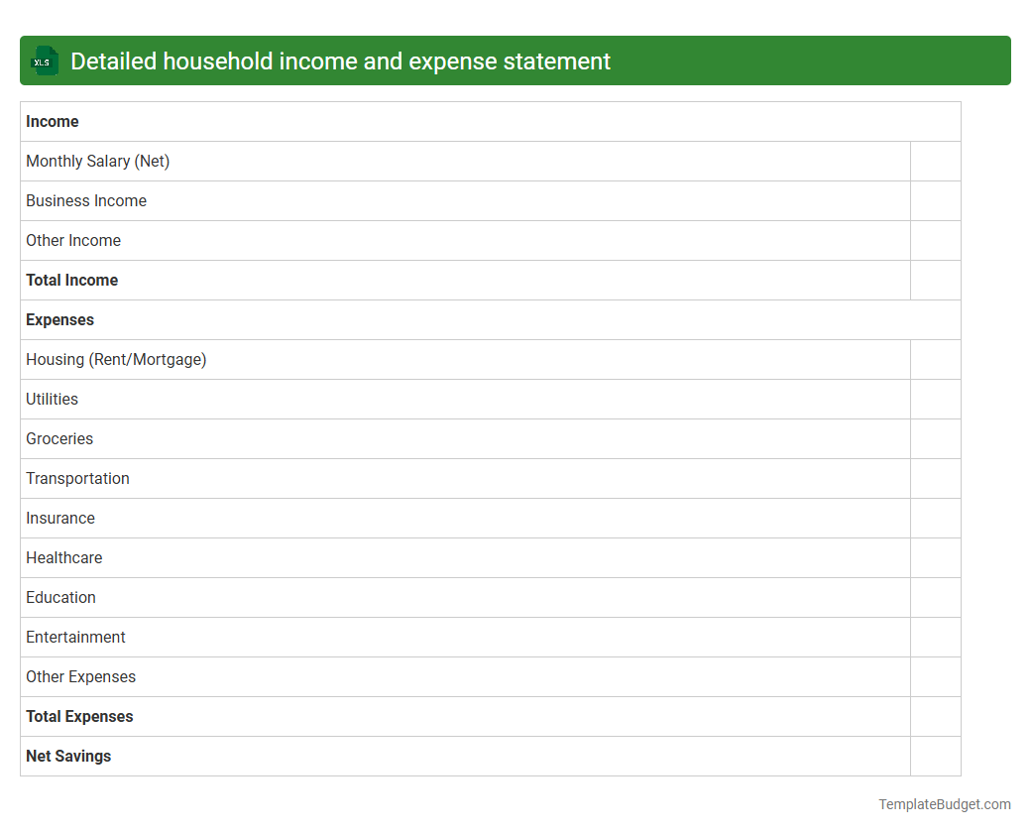Select the Groceries row

click(58, 438)
